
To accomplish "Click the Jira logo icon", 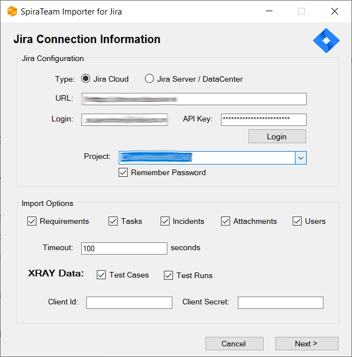I will [x=326, y=40].
